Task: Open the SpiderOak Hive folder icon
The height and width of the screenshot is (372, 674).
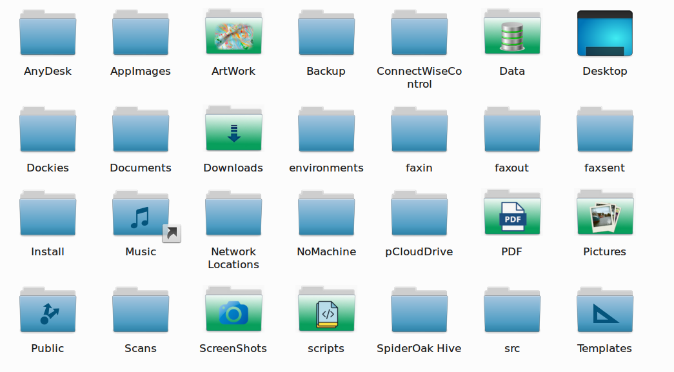Action: pyautogui.click(x=419, y=309)
